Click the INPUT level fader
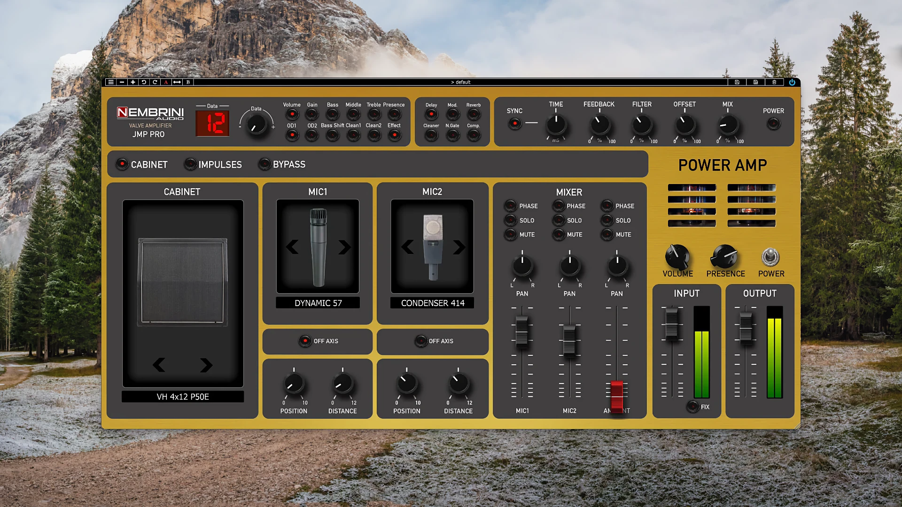This screenshot has height=507, width=902. click(672, 324)
